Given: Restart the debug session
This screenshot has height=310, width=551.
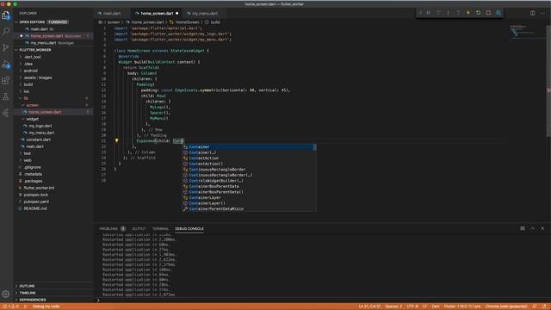Looking at the screenshot, I should (x=479, y=13).
